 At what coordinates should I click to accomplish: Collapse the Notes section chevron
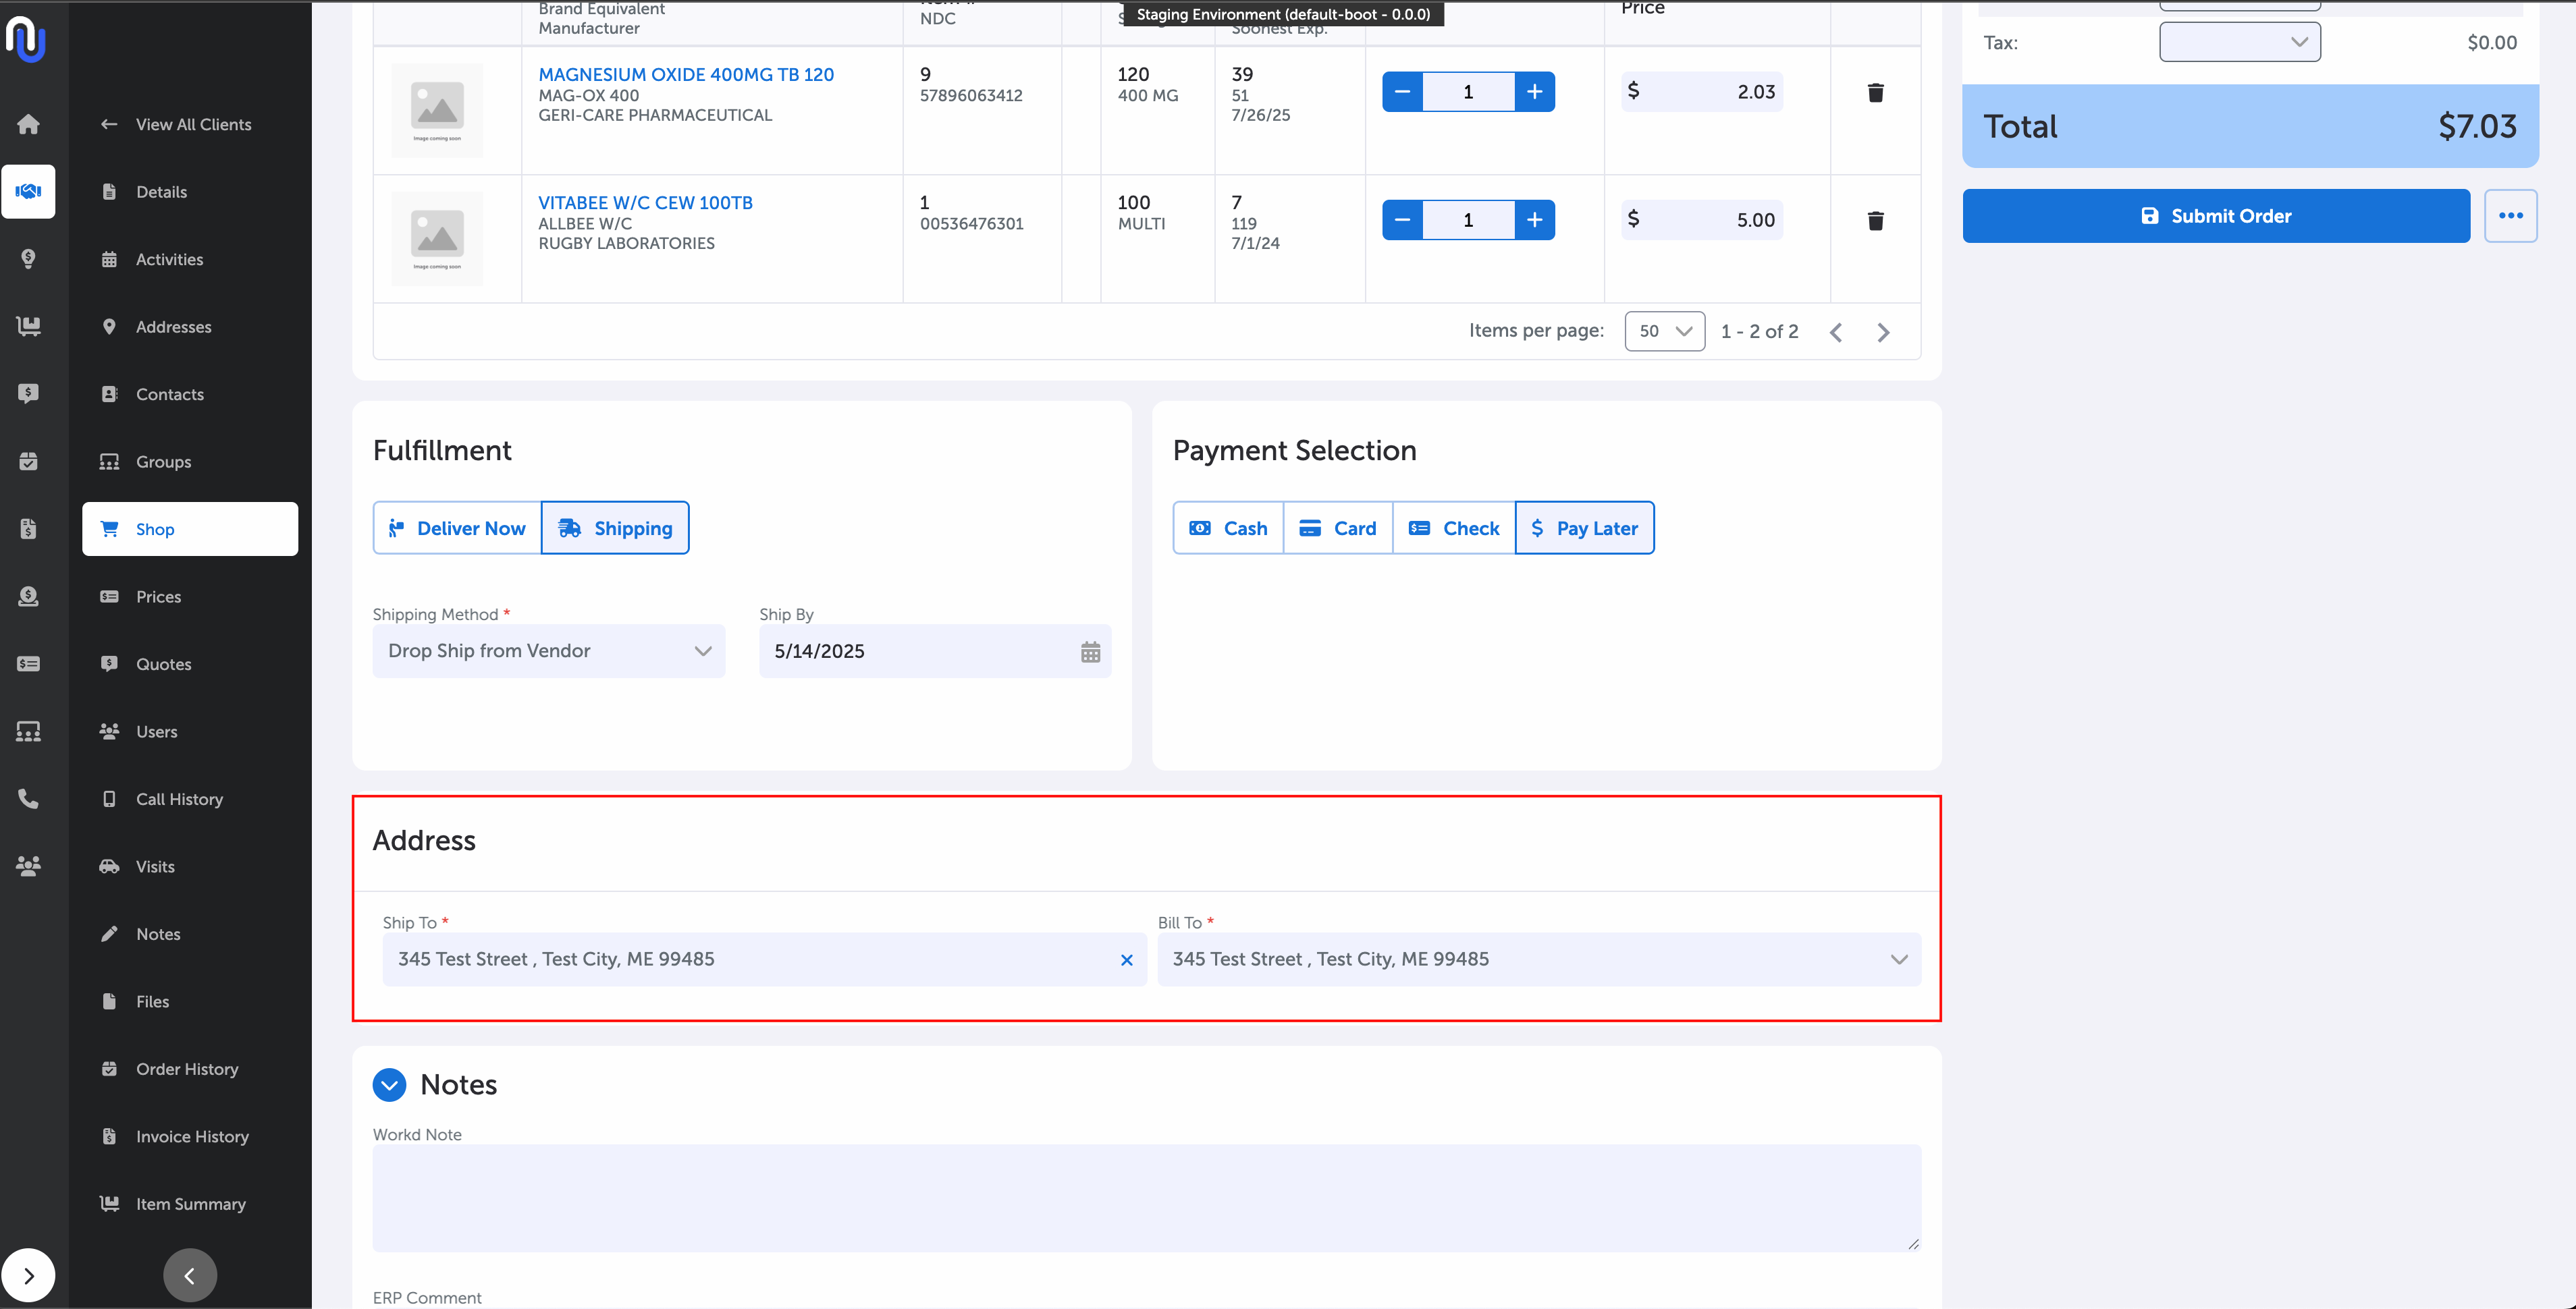tap(389, 1084)
